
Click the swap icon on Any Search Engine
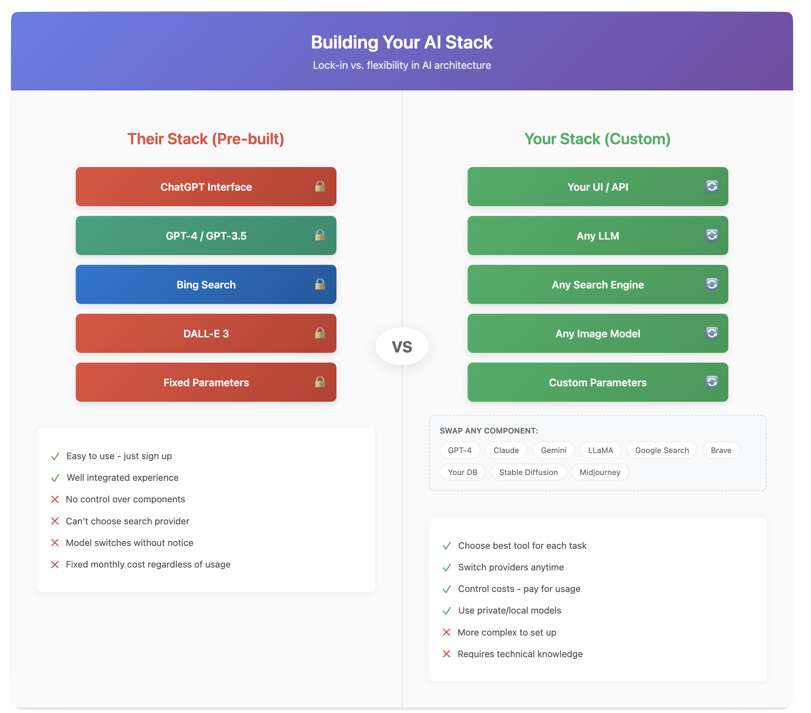(712, 284)
